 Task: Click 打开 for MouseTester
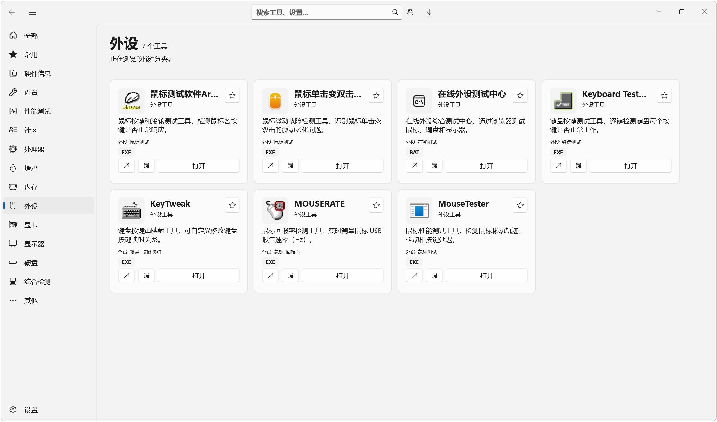point(487,276)
